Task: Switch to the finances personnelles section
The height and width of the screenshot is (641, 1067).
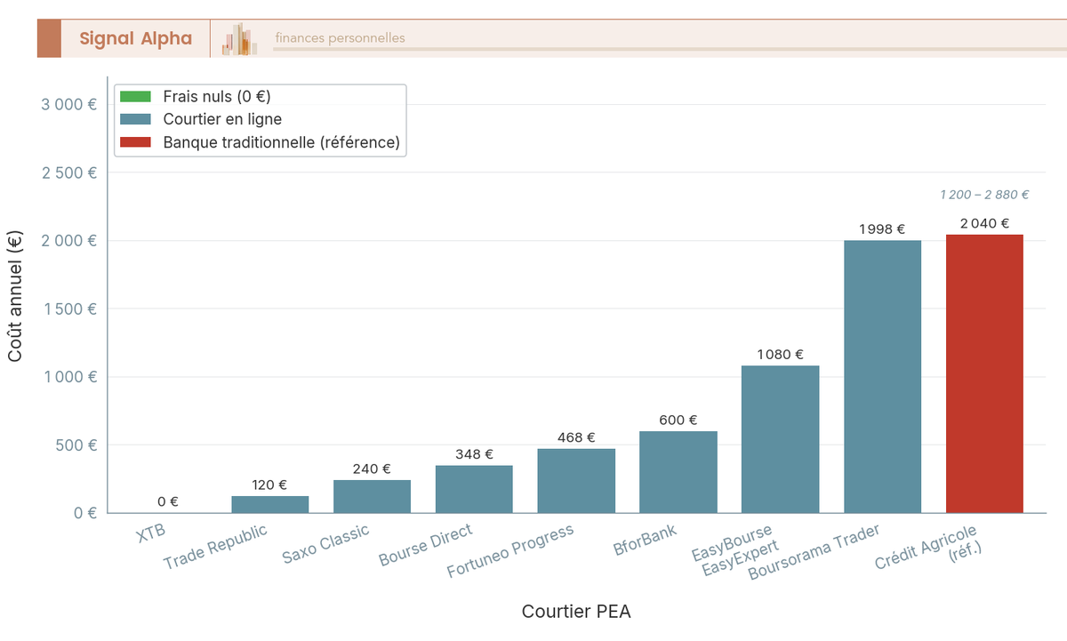Action: click(x=339, y=37)
